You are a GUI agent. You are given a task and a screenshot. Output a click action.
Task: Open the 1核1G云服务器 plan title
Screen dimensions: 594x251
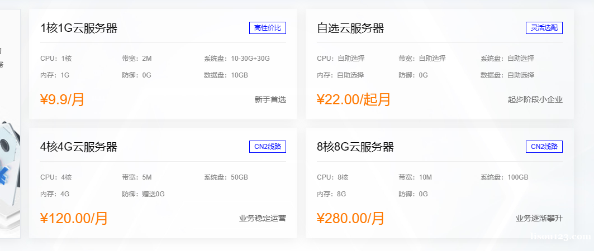click(79, 28)
